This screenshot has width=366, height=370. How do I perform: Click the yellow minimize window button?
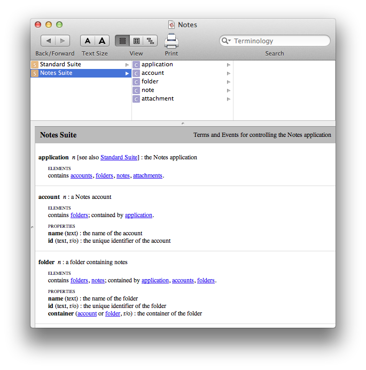tap(49, 25)
